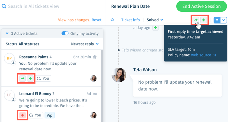228x122 pixels.
Task: Collapse the '3 Active tickets' section
Action: [7, 33]
